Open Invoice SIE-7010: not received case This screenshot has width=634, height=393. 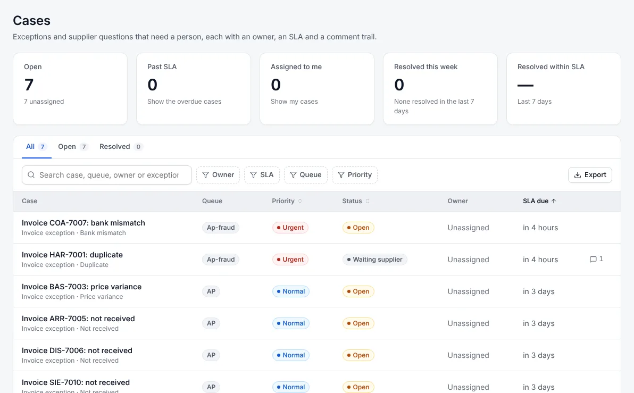tap(76, 383)
